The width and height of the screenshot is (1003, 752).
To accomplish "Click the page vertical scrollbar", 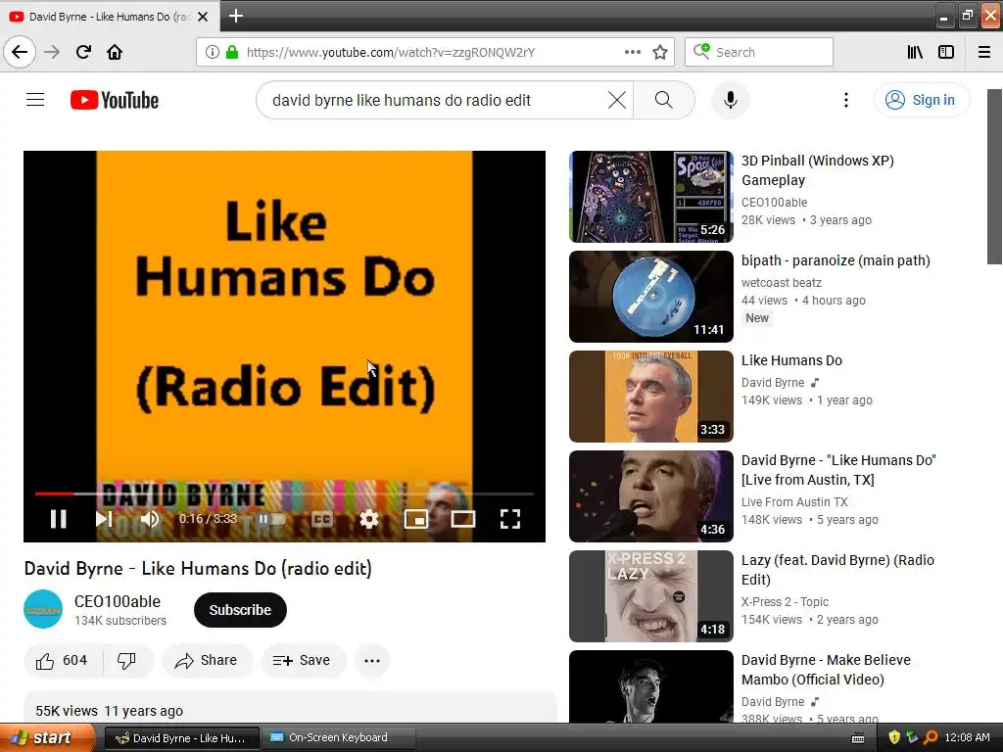I will [x=994, y=176].
